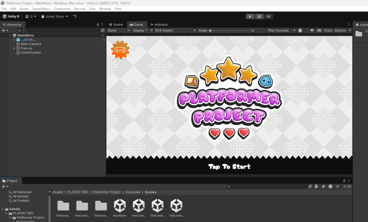368x222 pixels.
Task: Open the Hierarchy create (+) dropdown
Action: [x=5, y=30]
